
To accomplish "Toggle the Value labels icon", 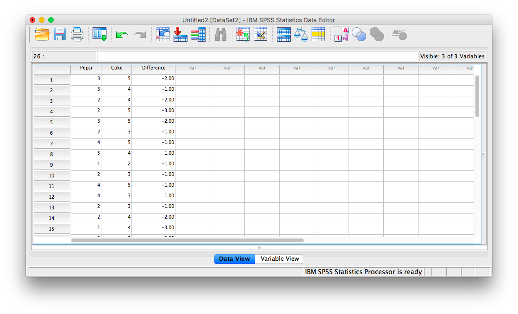I will pos(341,35).
